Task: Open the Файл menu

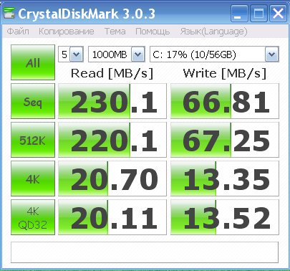Action: click(18, 32)
